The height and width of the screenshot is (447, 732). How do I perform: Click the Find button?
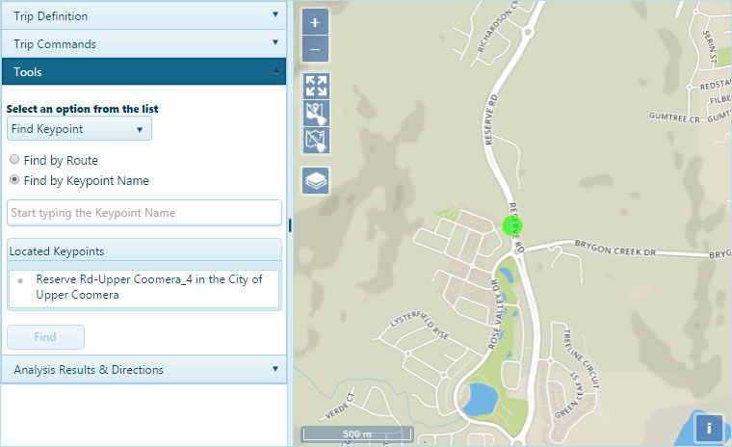pos(45,337)
